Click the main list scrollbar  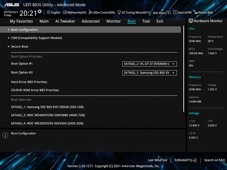point(184,69)
